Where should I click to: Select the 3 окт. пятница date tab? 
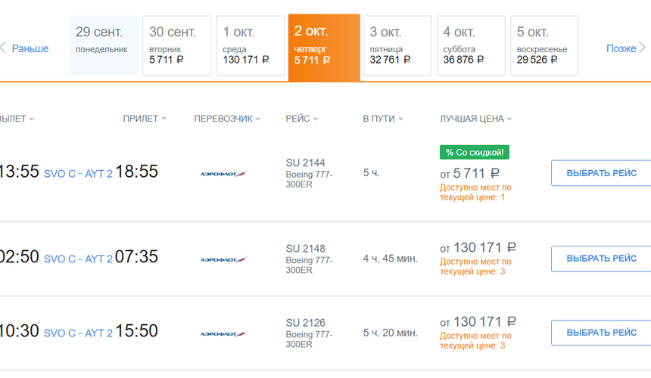point(397,45)
